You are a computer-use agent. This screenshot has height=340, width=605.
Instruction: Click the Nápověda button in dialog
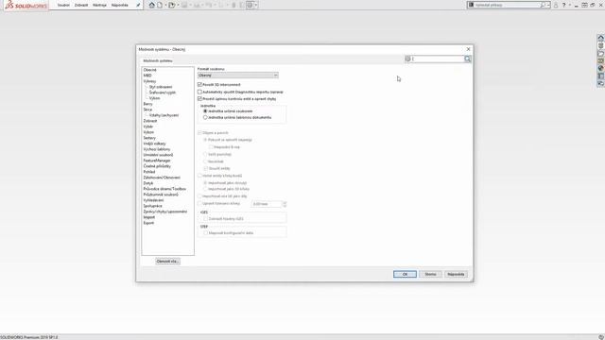coord(456,274)
